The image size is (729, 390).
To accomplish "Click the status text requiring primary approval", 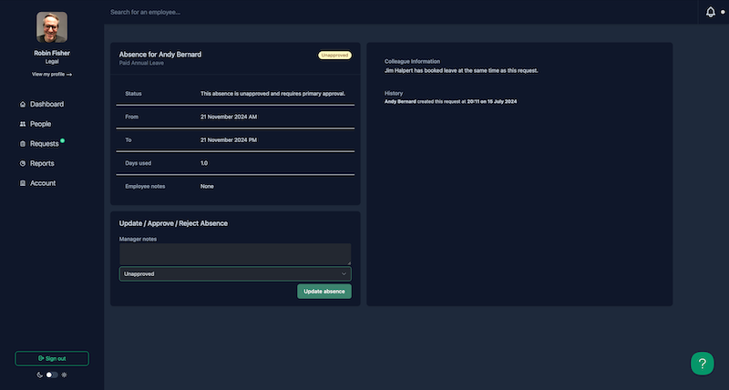I will [x=272, y=94].
